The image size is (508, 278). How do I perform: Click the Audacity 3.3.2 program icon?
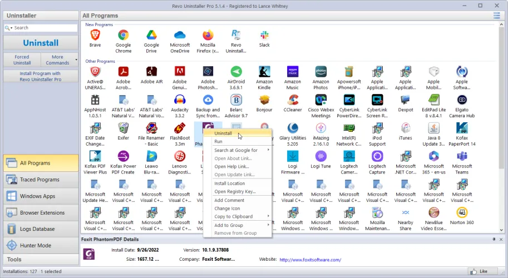point(180,100)
